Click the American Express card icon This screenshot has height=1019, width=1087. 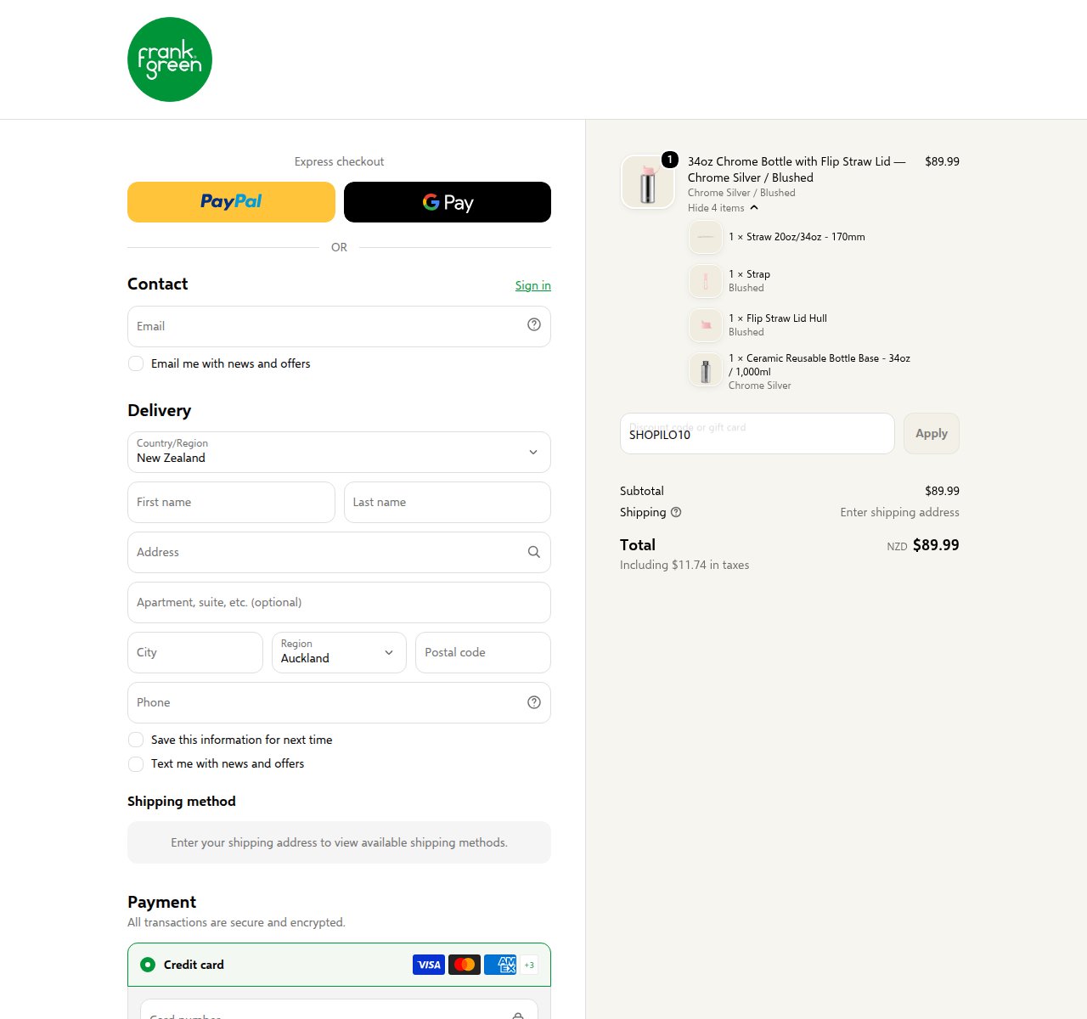tap(500, 965)
